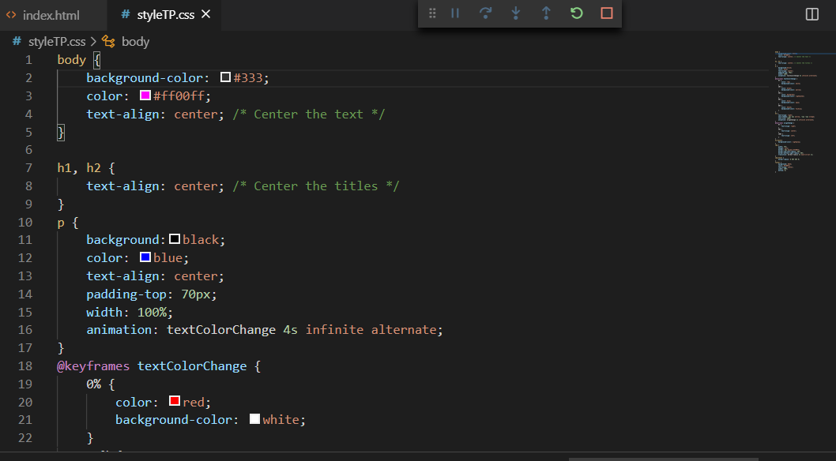The height and width of the screenshot is (461, 836).
Task: Click the symbol icon beside body breadcrumb
Action: tap(109, 42)
